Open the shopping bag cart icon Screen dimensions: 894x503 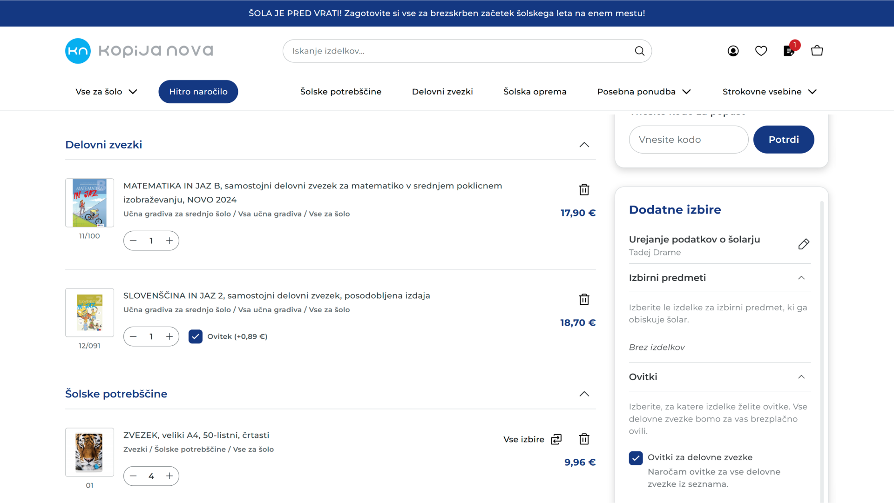[817, 51]
